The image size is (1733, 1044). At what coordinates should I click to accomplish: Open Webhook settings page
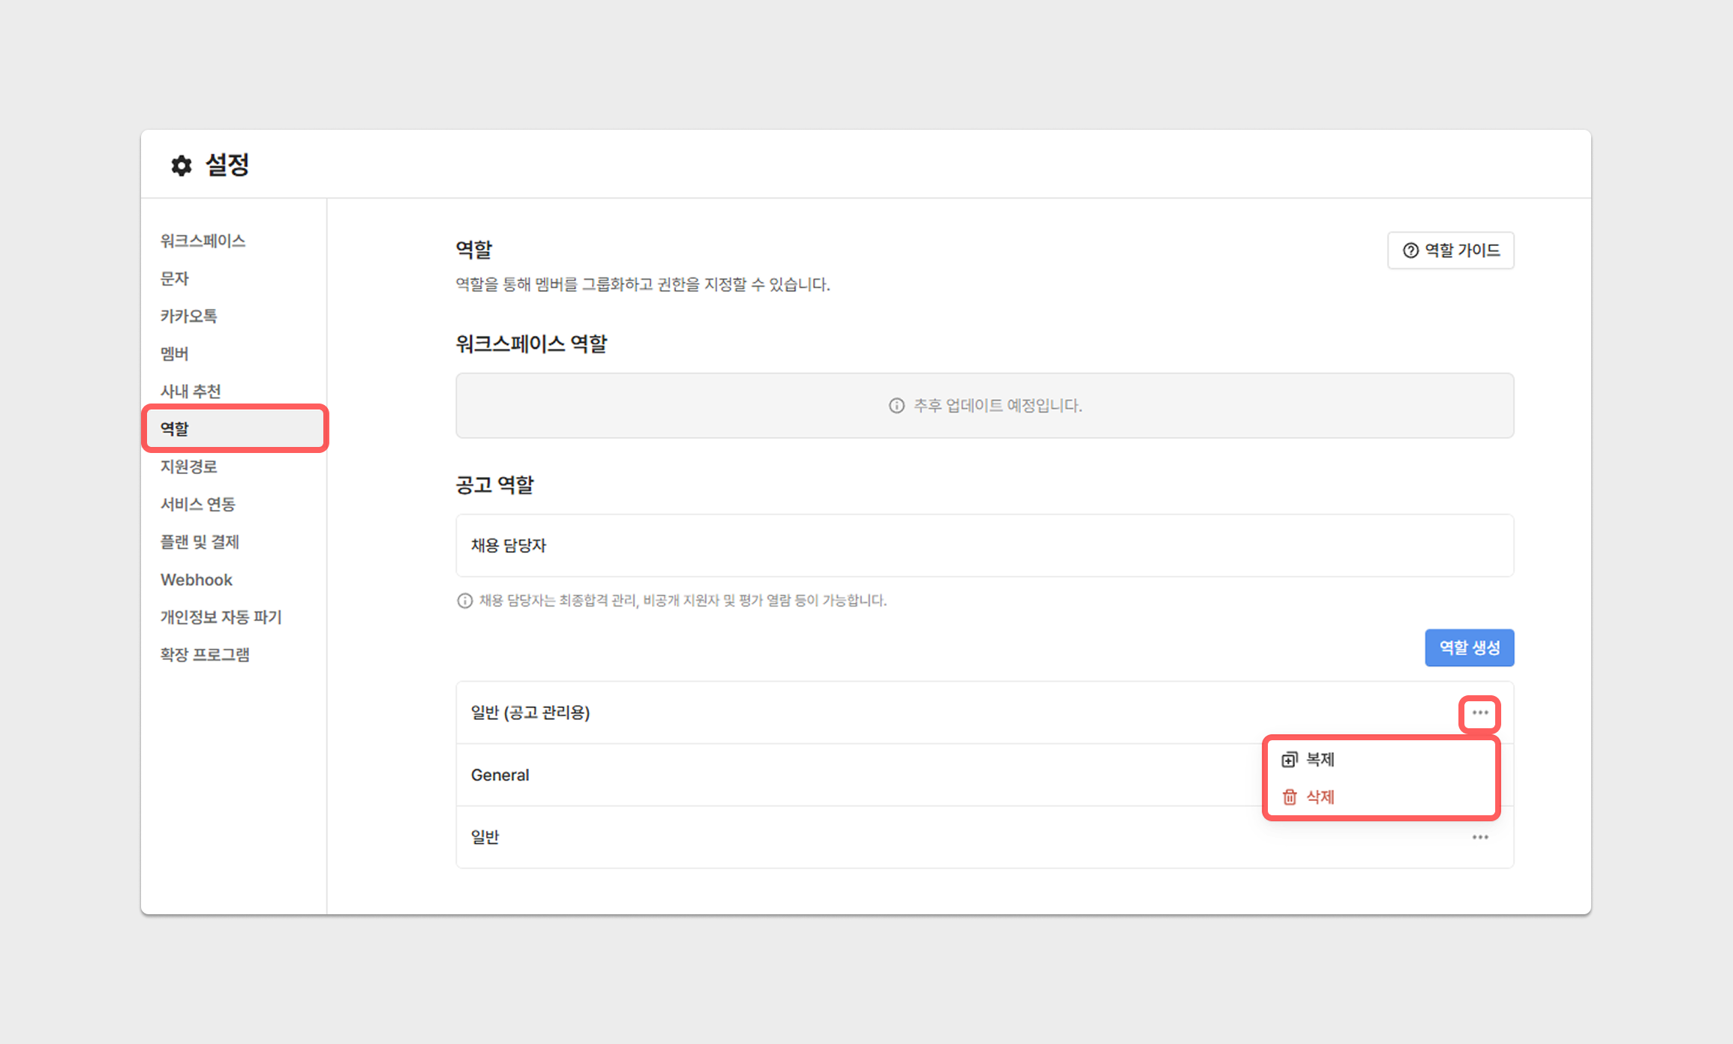[196, 580]
